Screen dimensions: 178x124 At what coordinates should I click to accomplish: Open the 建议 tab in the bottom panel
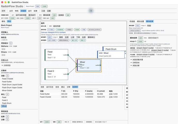[x=63, y=87]
